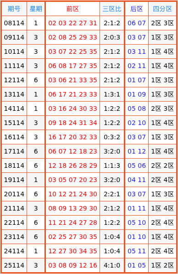Click back numbers 01 12
The width and height of the screenshot is (178, 274).
pyautogui.click(x=137, y=151)
